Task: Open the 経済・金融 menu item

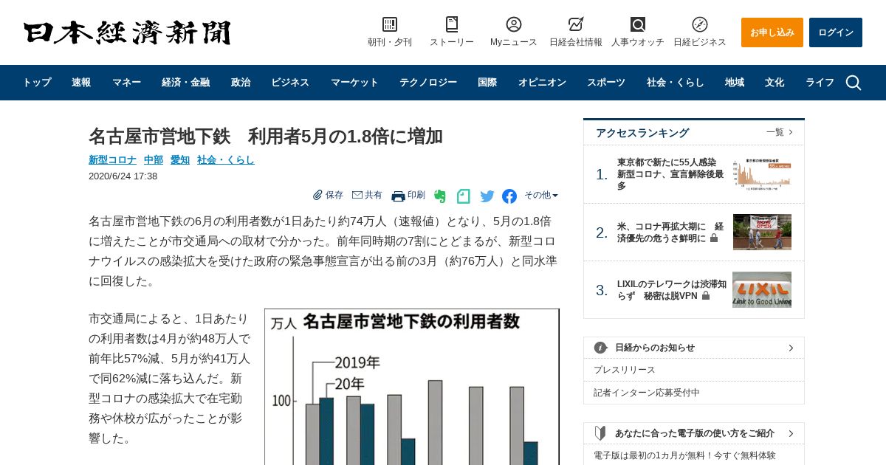Action: (185, 83)
